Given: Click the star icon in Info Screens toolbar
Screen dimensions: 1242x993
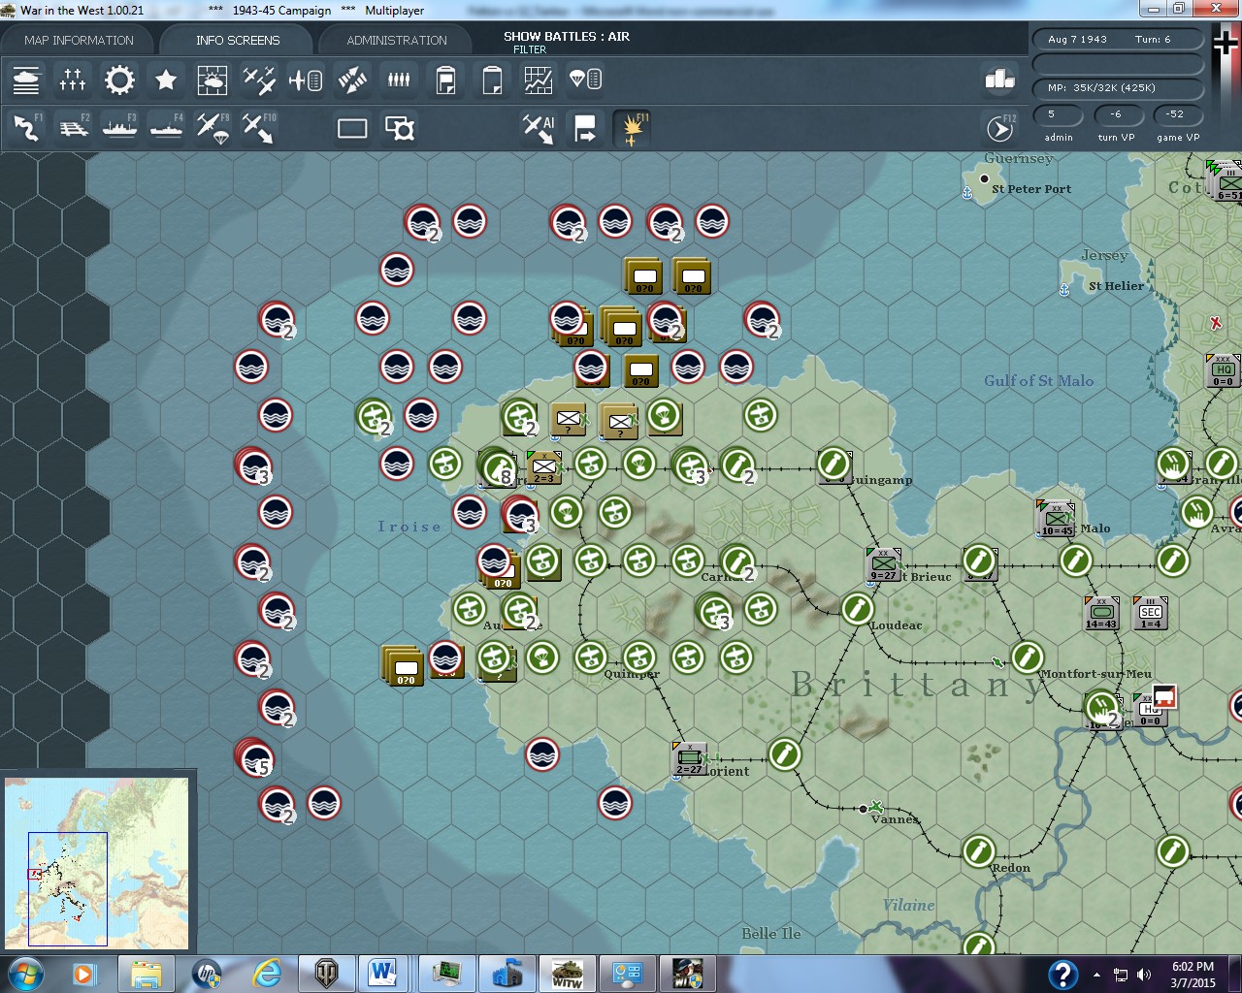Looking at the screenshot, I should [x=166, y=80].
